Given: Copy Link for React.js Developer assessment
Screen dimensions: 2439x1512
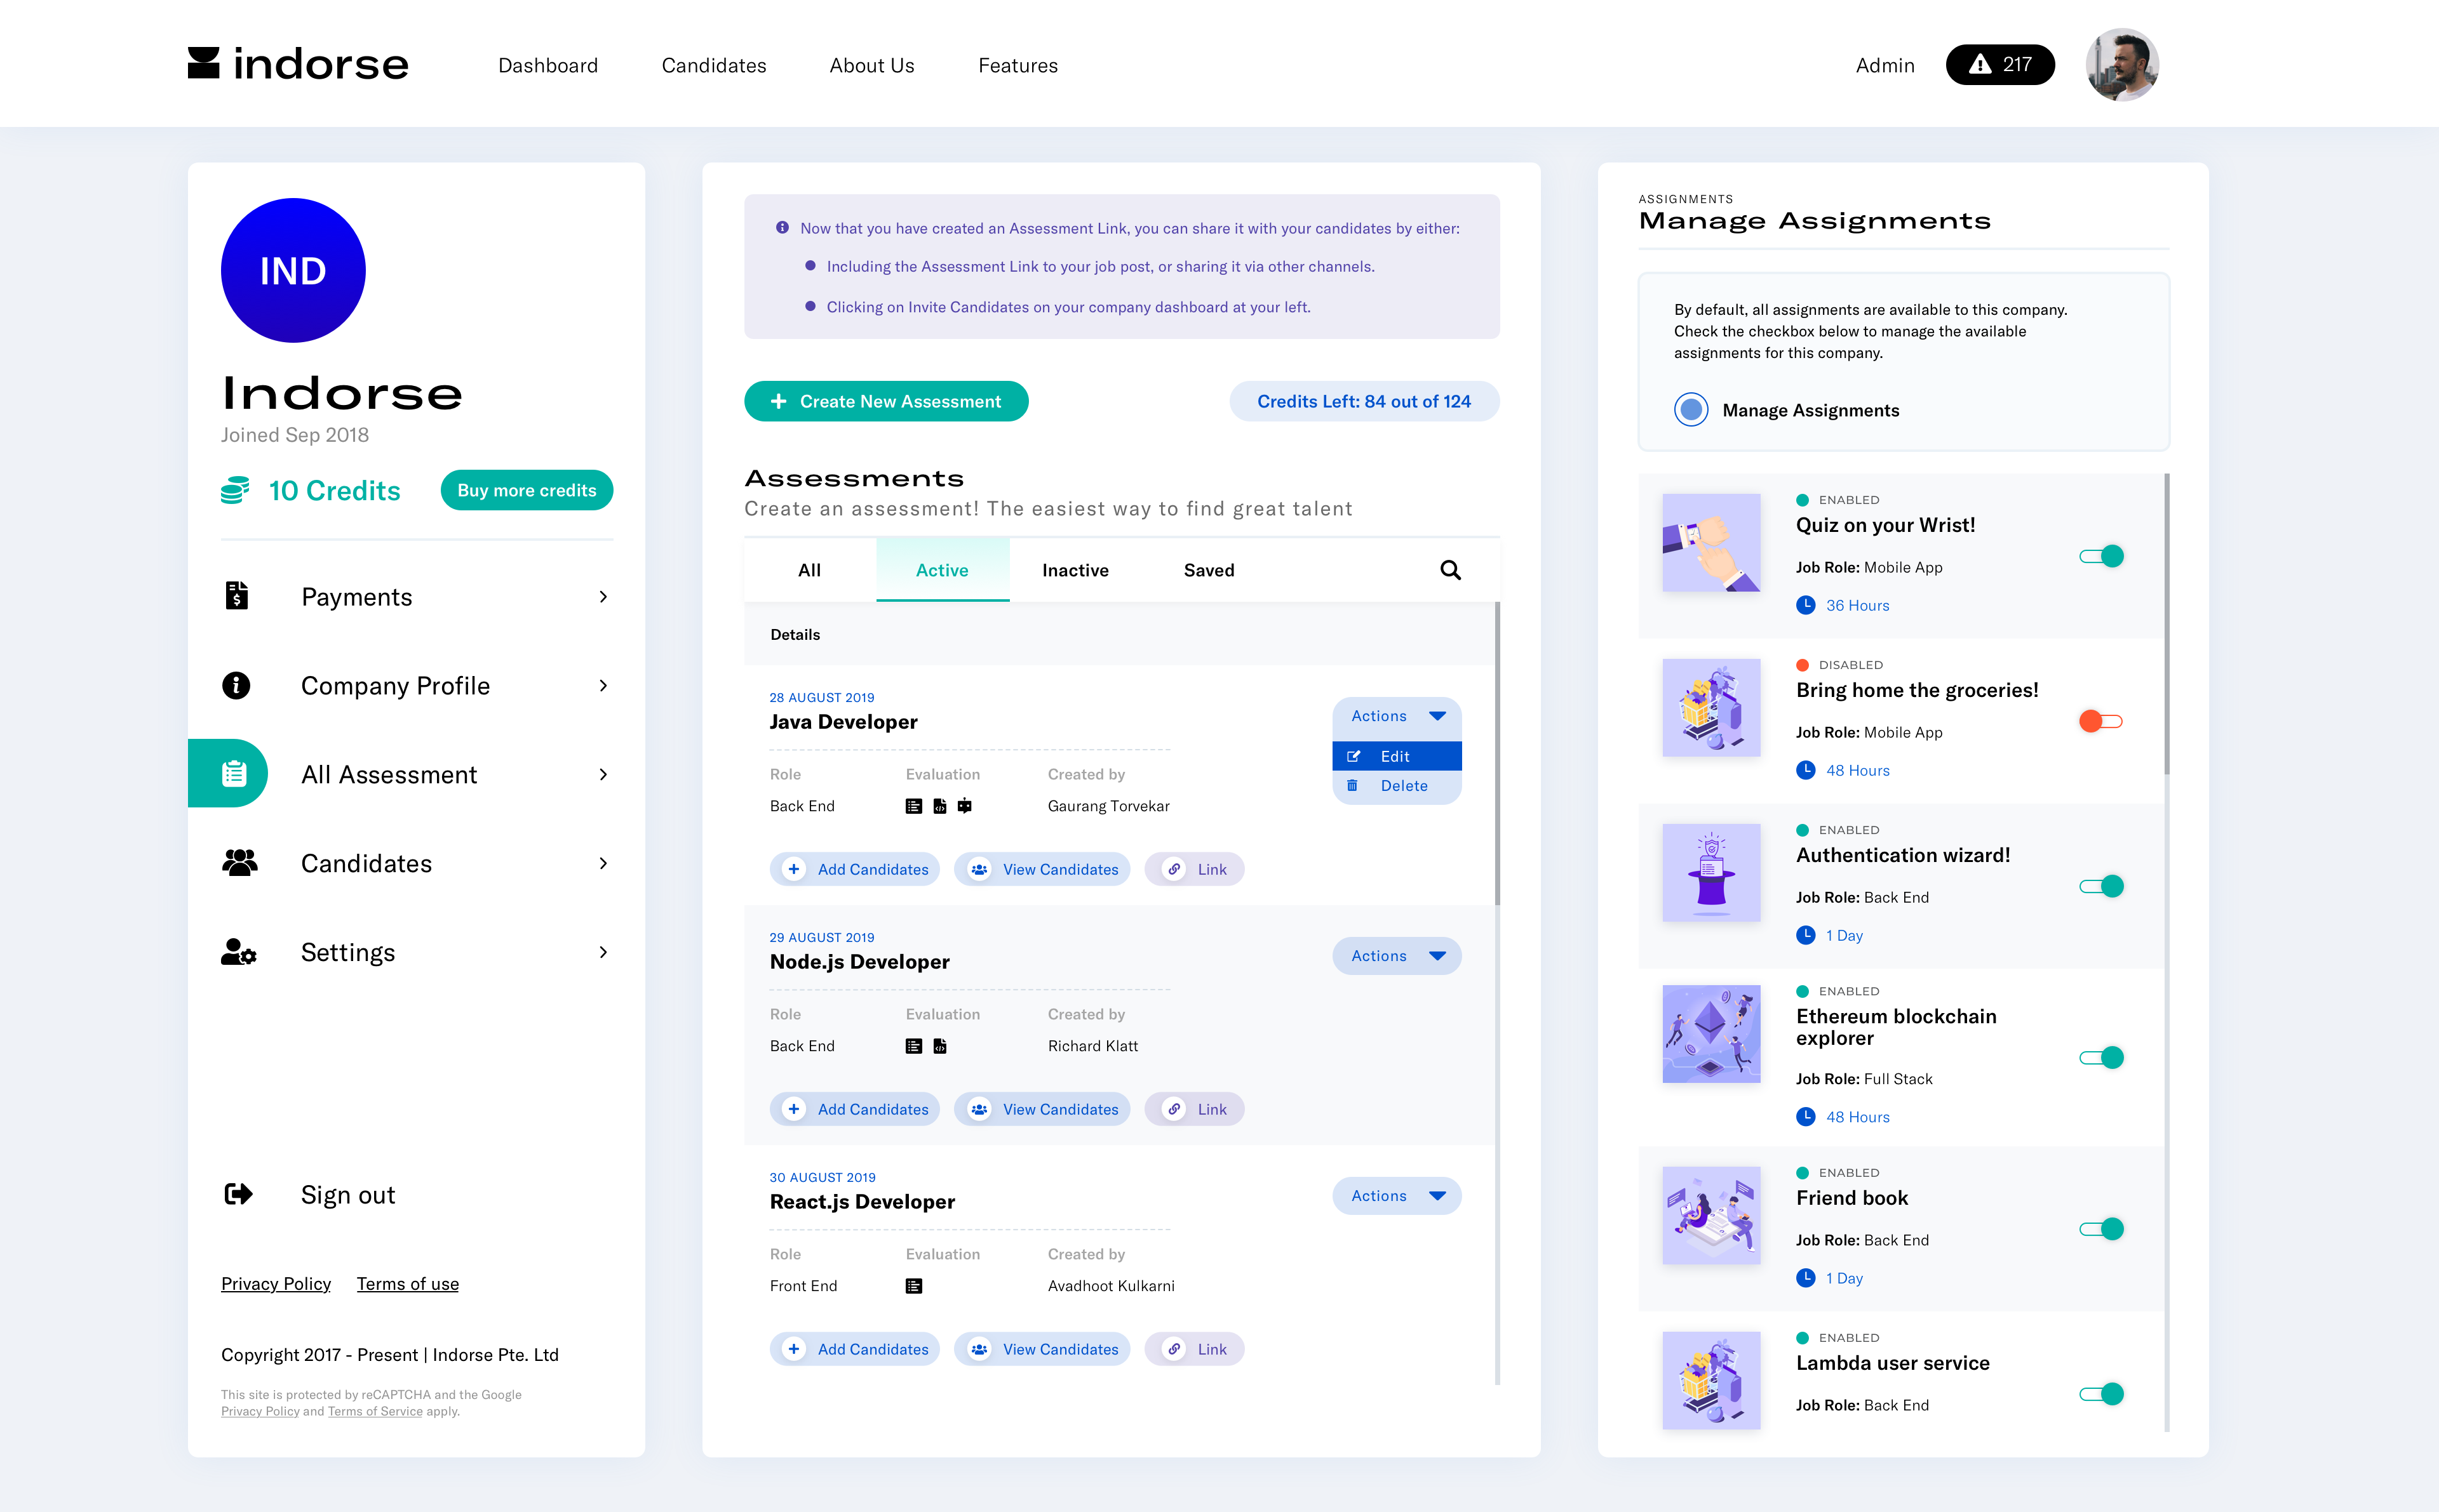Looking at the screenshot, I should point(1195,1349).
